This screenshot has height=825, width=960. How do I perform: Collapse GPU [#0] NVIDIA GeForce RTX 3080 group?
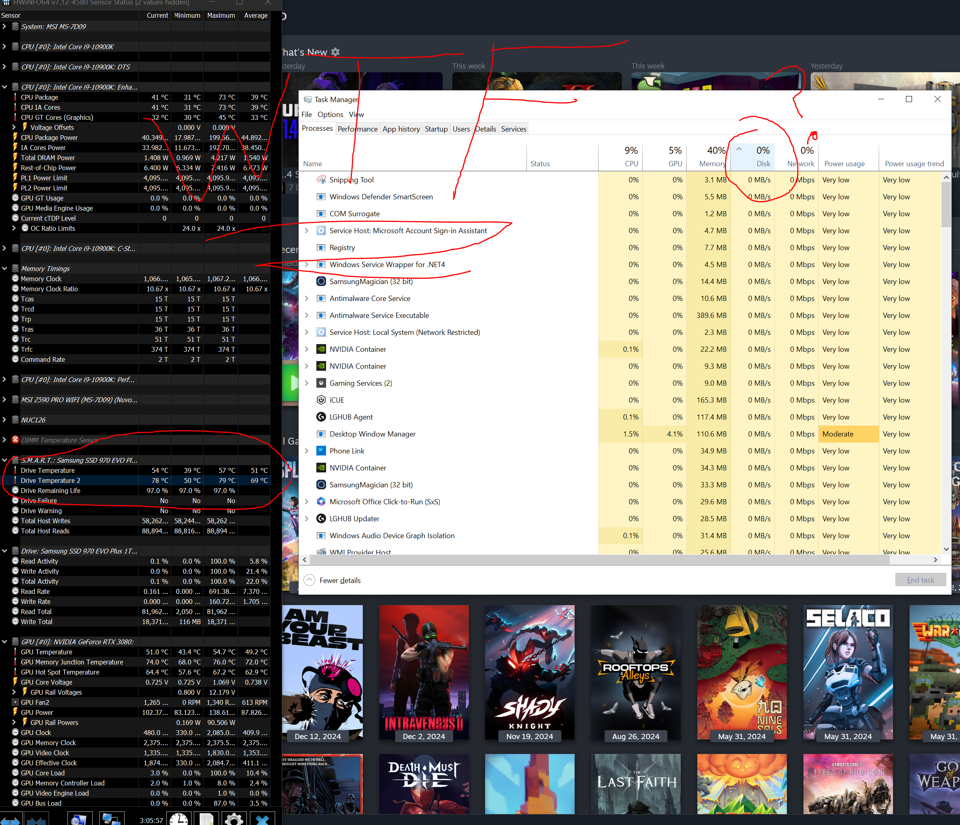pyautogui.click(x=4, y=641)
